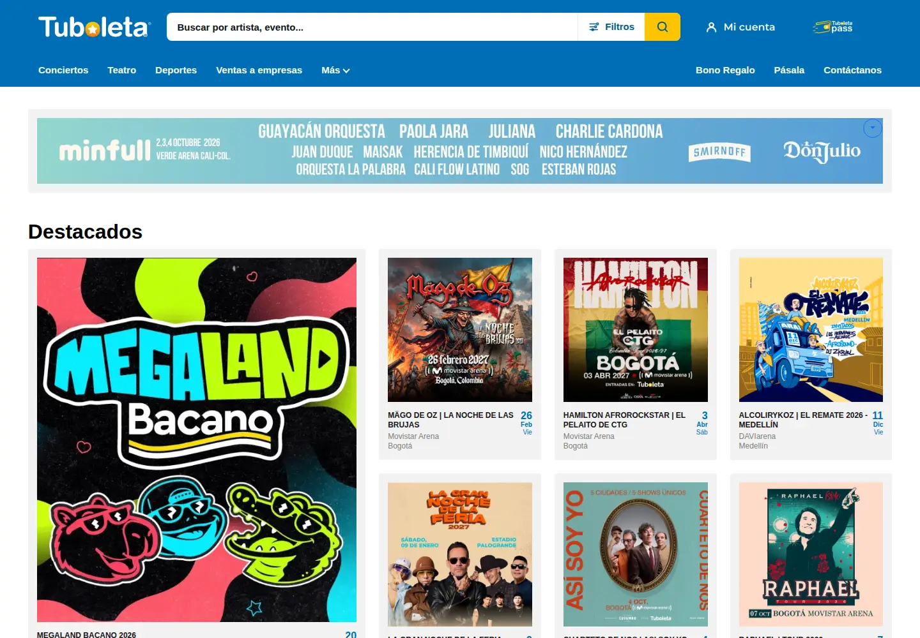Click ALCOLIRYKOZ | EL REMATE 2026 title
This screenshot has width=920, height=638.
coord(803,420)
